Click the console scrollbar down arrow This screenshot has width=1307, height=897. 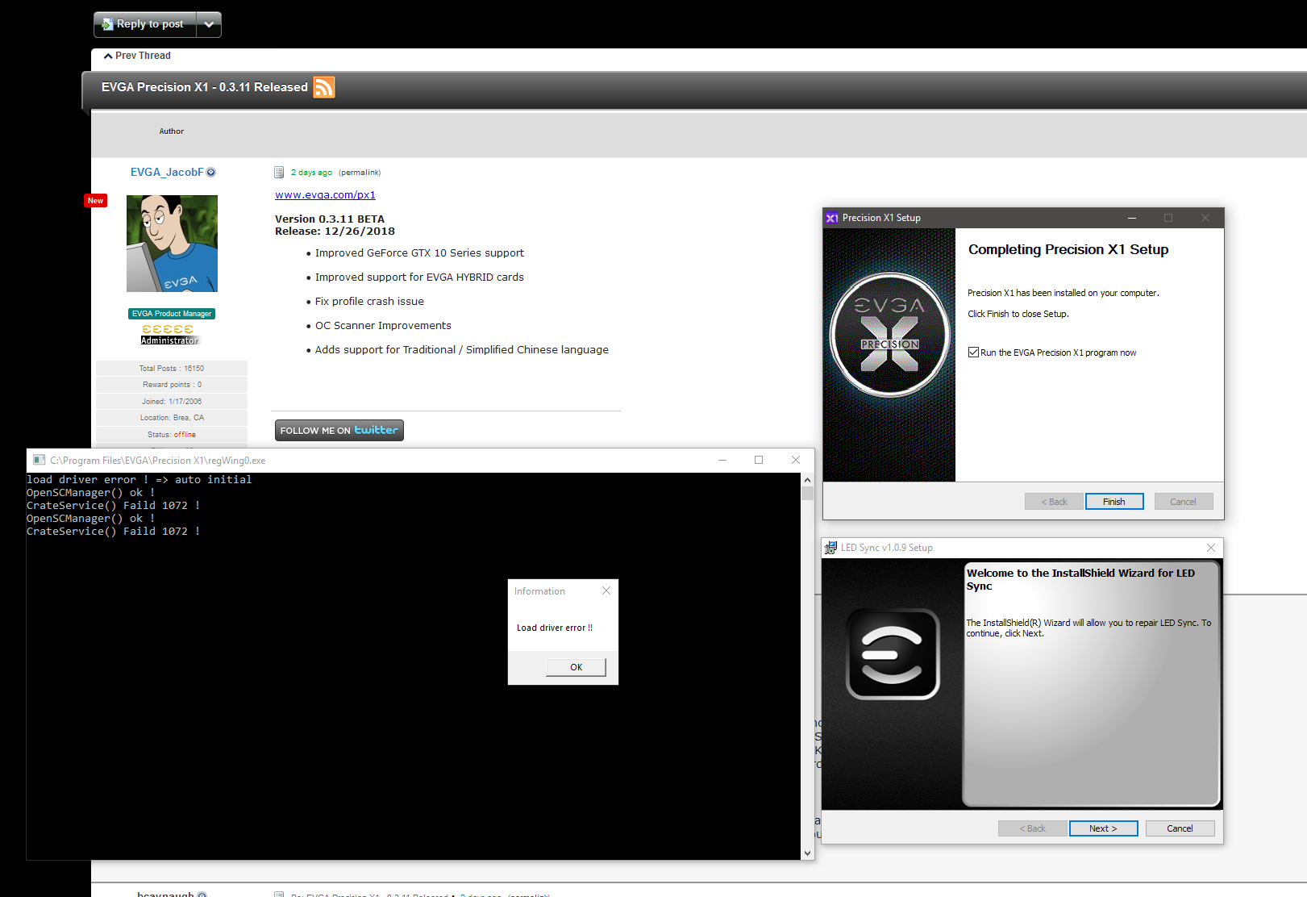[807, 853]
